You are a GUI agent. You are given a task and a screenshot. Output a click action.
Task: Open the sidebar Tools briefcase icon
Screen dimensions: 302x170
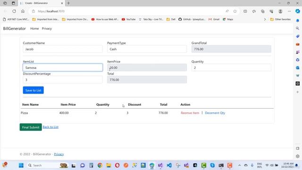298,44
